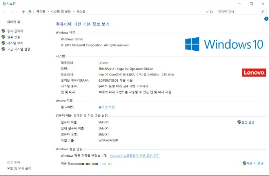
Task: Click the System protection shield icon
Action: tap(4, 43)
